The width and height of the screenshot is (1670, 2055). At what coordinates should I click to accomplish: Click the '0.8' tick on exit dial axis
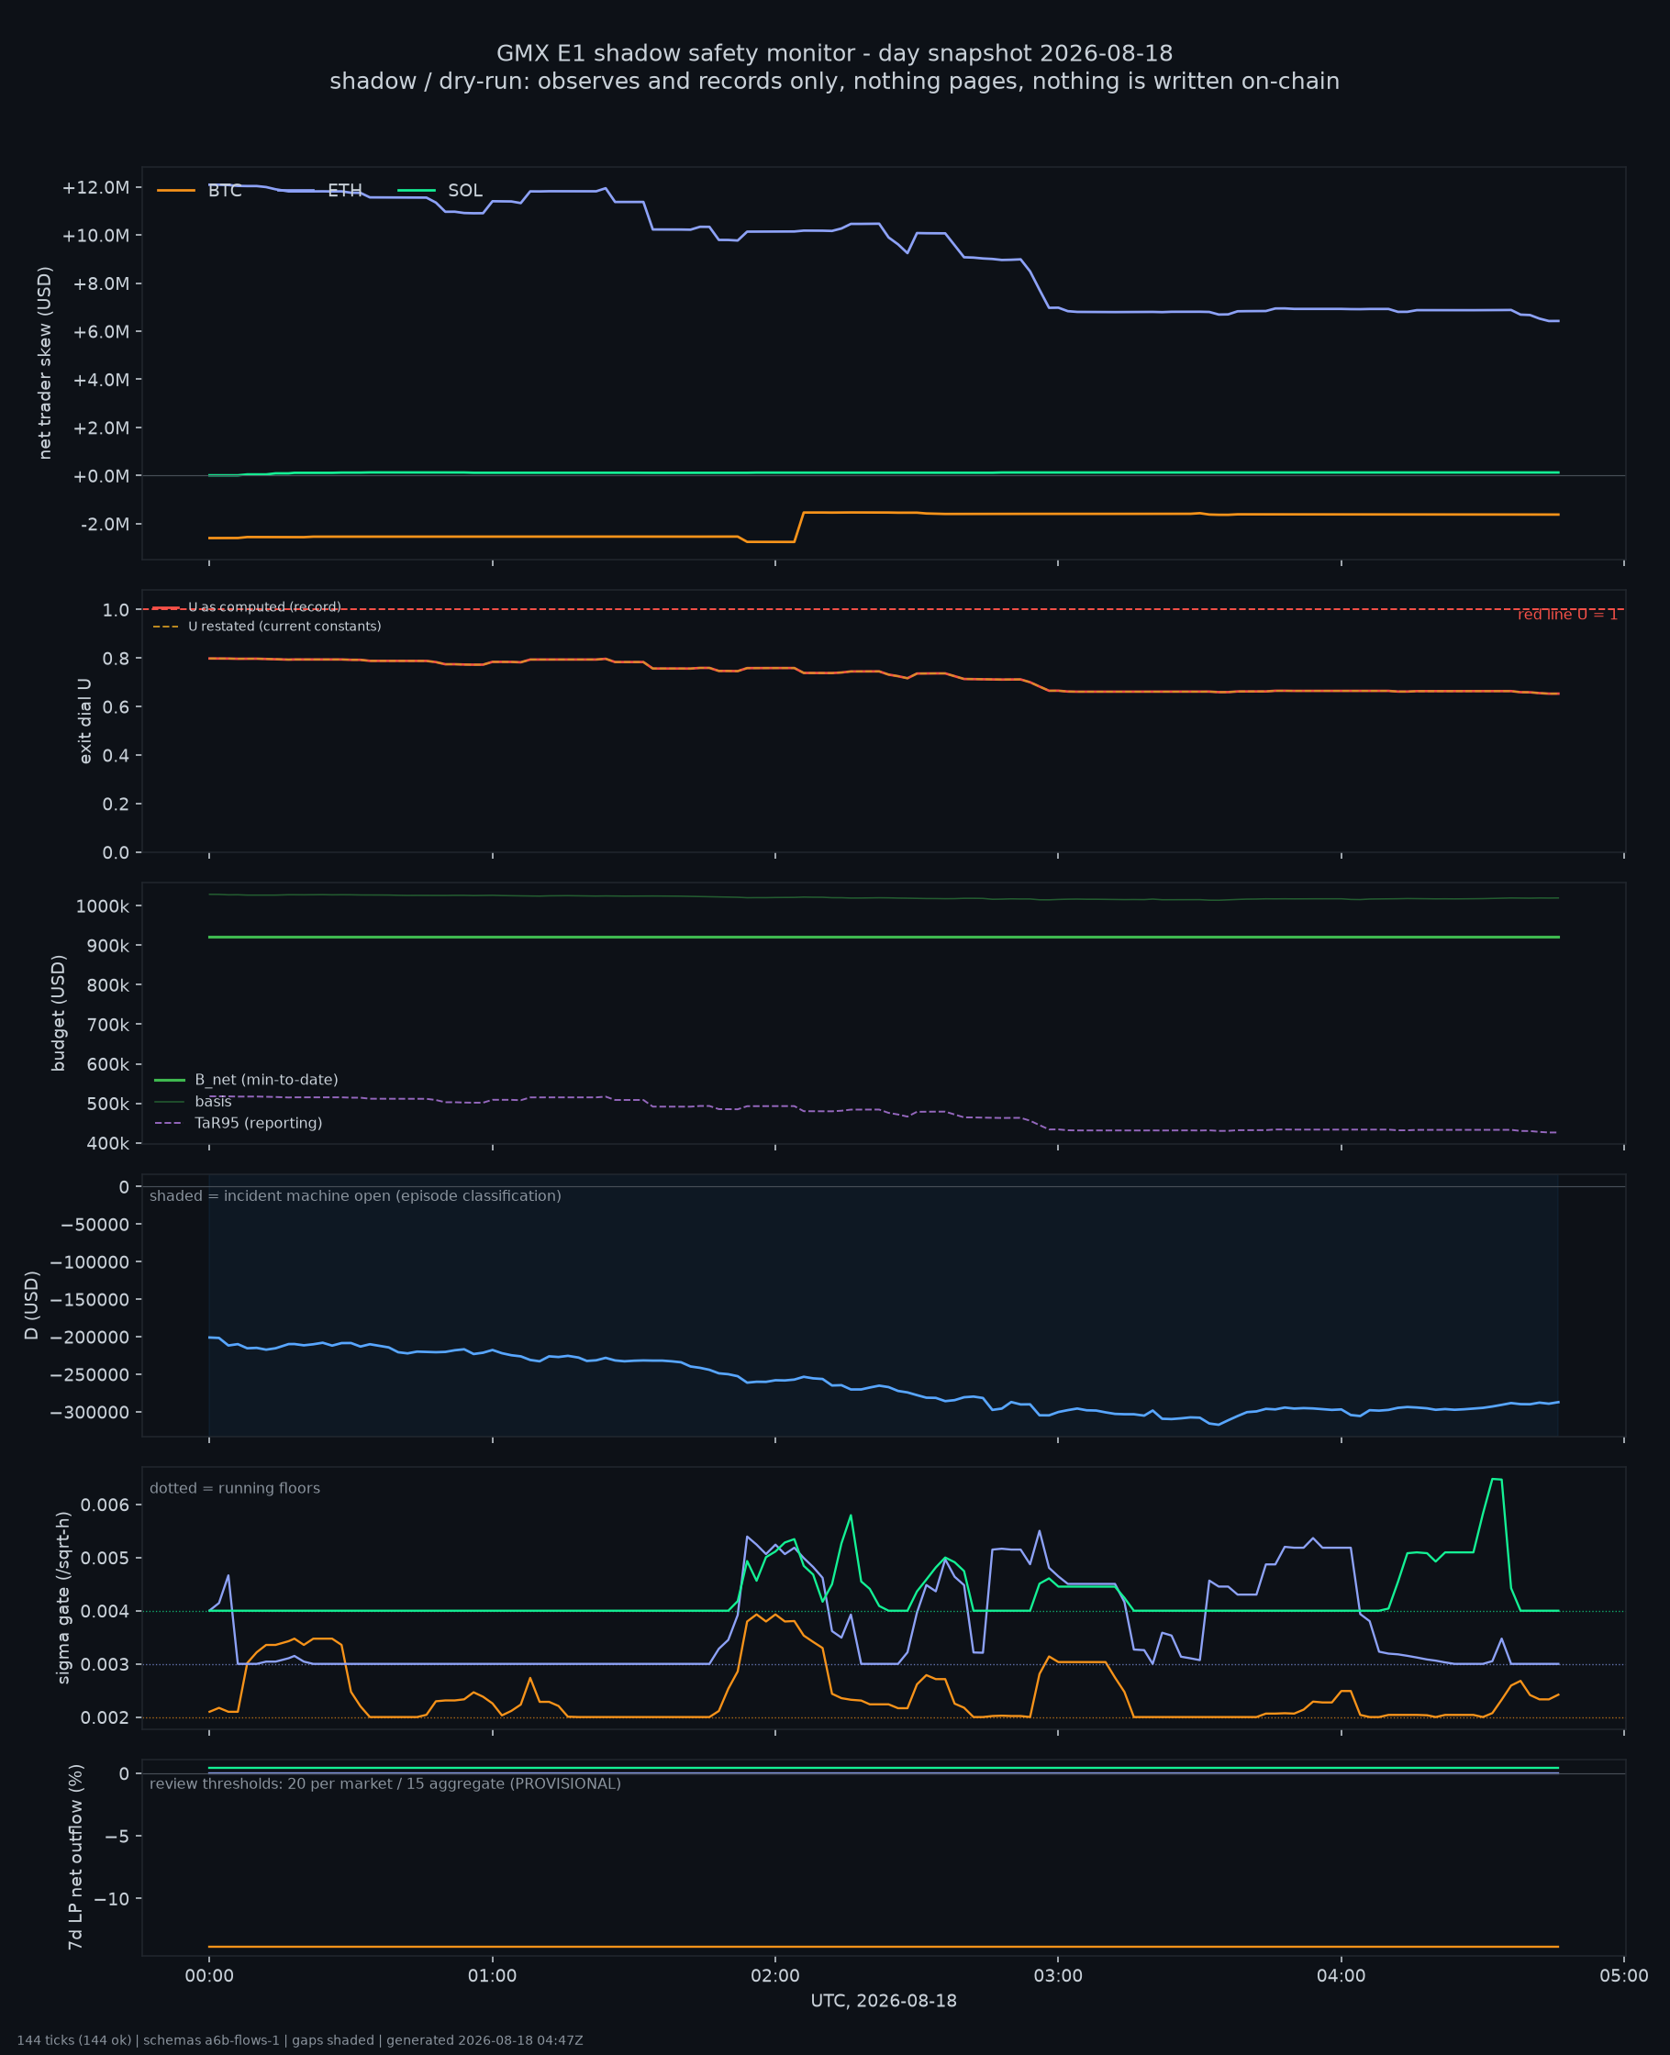click(116, 659)
